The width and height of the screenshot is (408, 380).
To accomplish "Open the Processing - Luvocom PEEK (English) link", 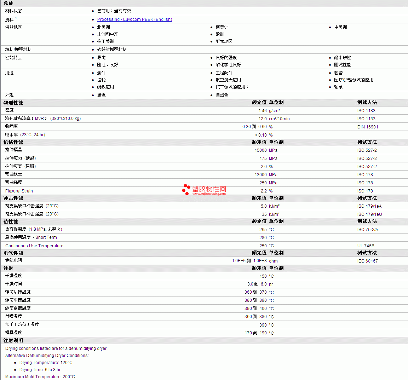I will click(x=134, y=19).
